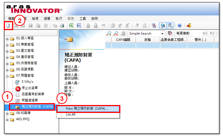The width and height of the screenshot is (223, 137).
Task: Open the 執行 menu
Action: click(x=59, y=18)
